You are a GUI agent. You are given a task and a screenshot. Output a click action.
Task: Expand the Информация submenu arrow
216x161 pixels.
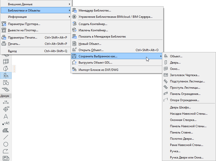click(x=69, y=17)
